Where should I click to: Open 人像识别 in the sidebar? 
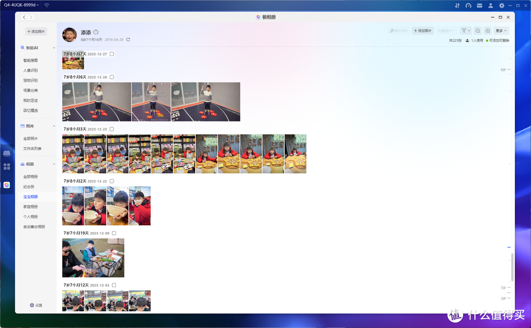tap(30, 70)
